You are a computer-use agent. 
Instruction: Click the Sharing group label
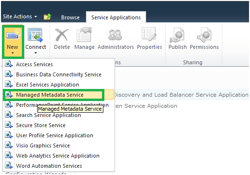(193, 62)
